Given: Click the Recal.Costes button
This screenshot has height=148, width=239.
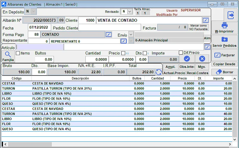Looking at the screenshot, I should [197, 73].
